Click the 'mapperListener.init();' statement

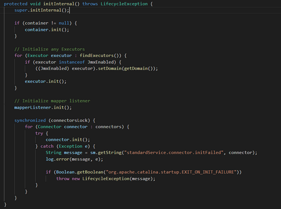43,108
